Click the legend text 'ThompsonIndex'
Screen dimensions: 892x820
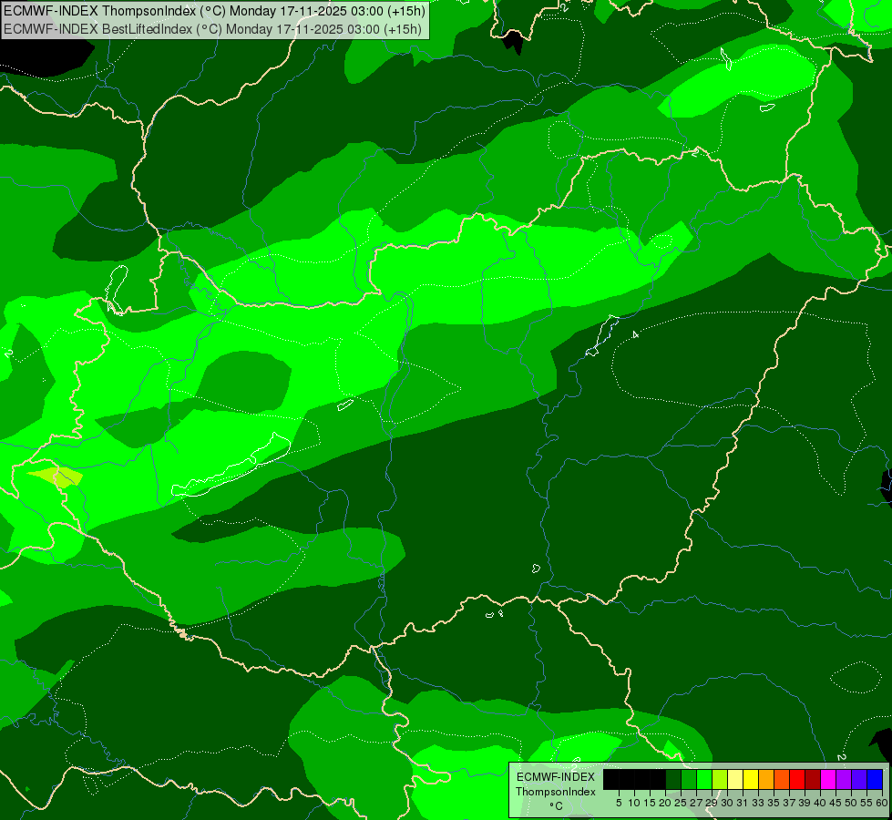(x=555, y=792)
